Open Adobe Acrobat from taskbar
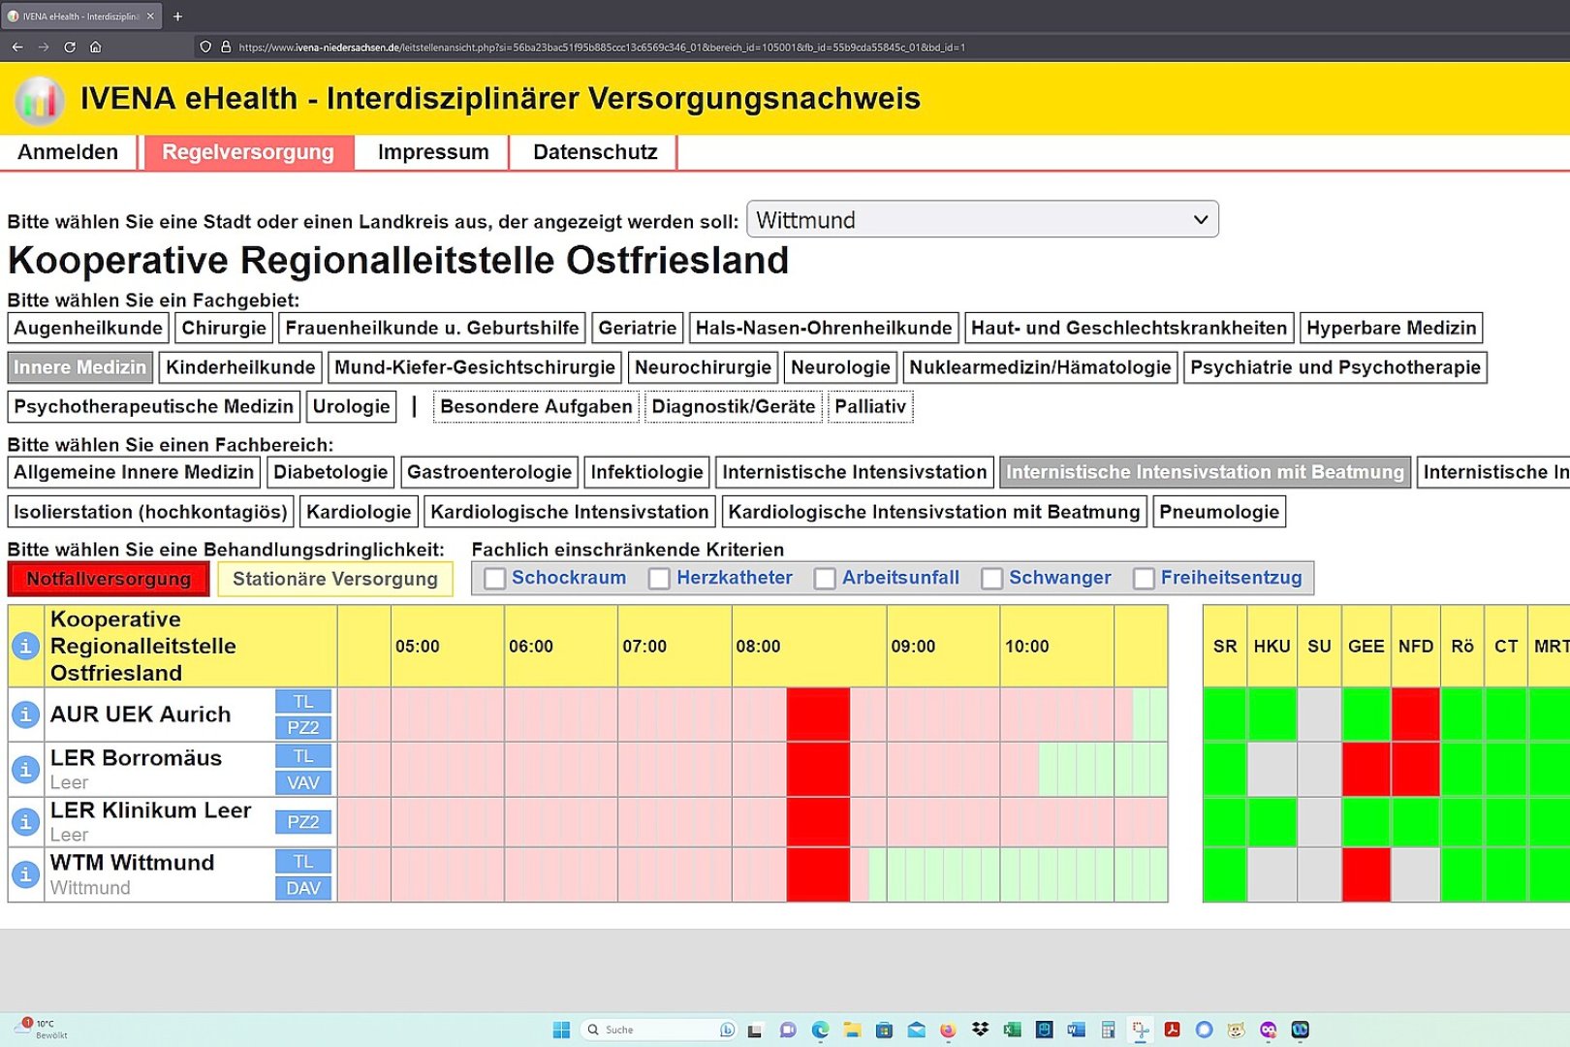The image size is (1570, 1047). (1172, 1030)
